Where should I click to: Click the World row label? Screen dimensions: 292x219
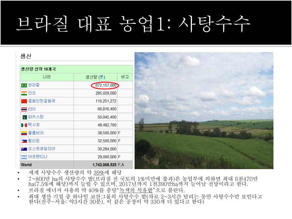(x=26, y=165)
